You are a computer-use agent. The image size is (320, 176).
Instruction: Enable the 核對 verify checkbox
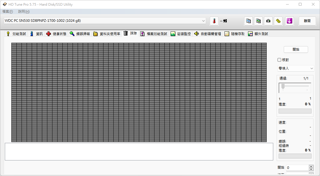tap(279, 60)
